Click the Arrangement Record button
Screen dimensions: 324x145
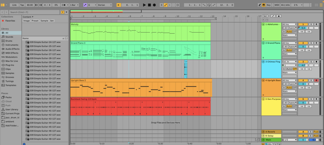[x=154, y=5]
